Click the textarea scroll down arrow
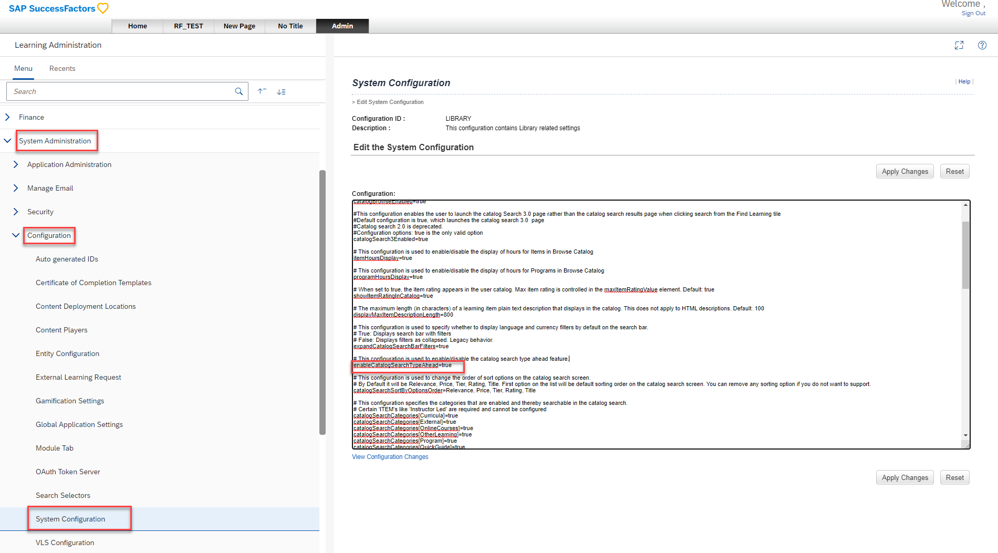The width and height of the screenshot is (998, 553). [965, 435]
